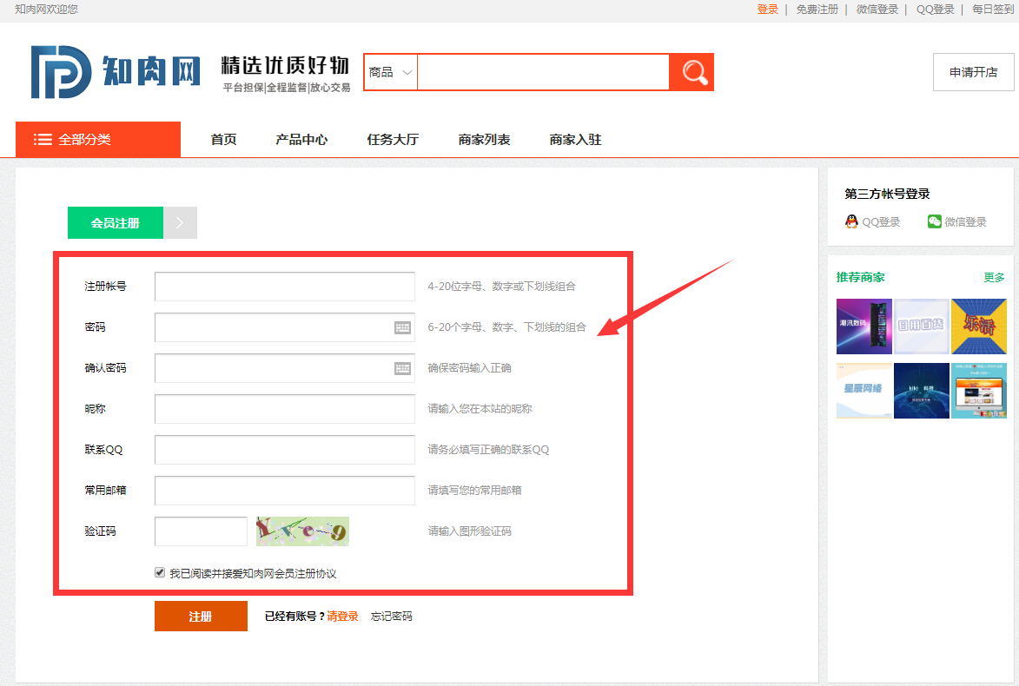Image resolution: width=1019 pixels, height=686 pixels.
Task: Click the 申请开店 button
Action: click(x=973, y=72)
